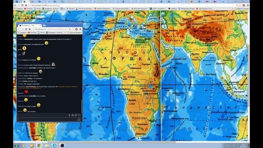Open the emoji picker in chat input
The height and width of the screenshot is (148, 263).
[x=79, y=120]
